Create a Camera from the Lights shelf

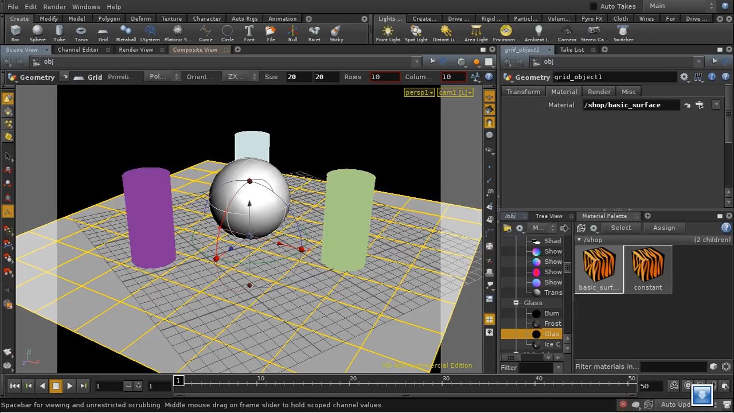tap(567, 33)
